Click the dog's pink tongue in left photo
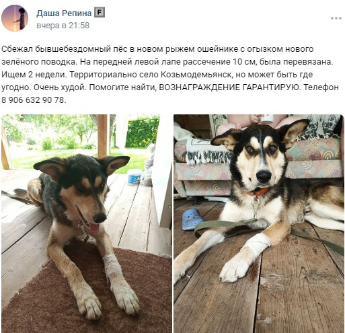The width and height of the screenshot is (345, 333). 94,227
